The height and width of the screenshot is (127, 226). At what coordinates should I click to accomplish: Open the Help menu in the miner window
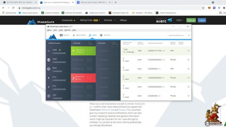tap(74, 30)
